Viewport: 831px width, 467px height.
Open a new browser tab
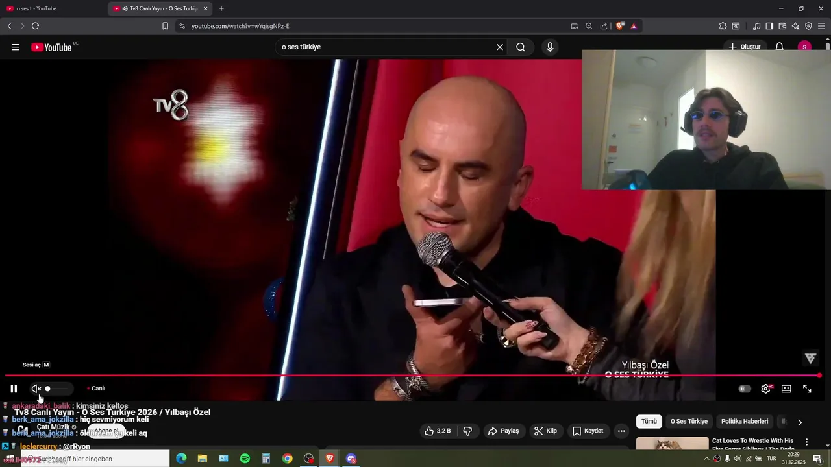coord(221,8)
